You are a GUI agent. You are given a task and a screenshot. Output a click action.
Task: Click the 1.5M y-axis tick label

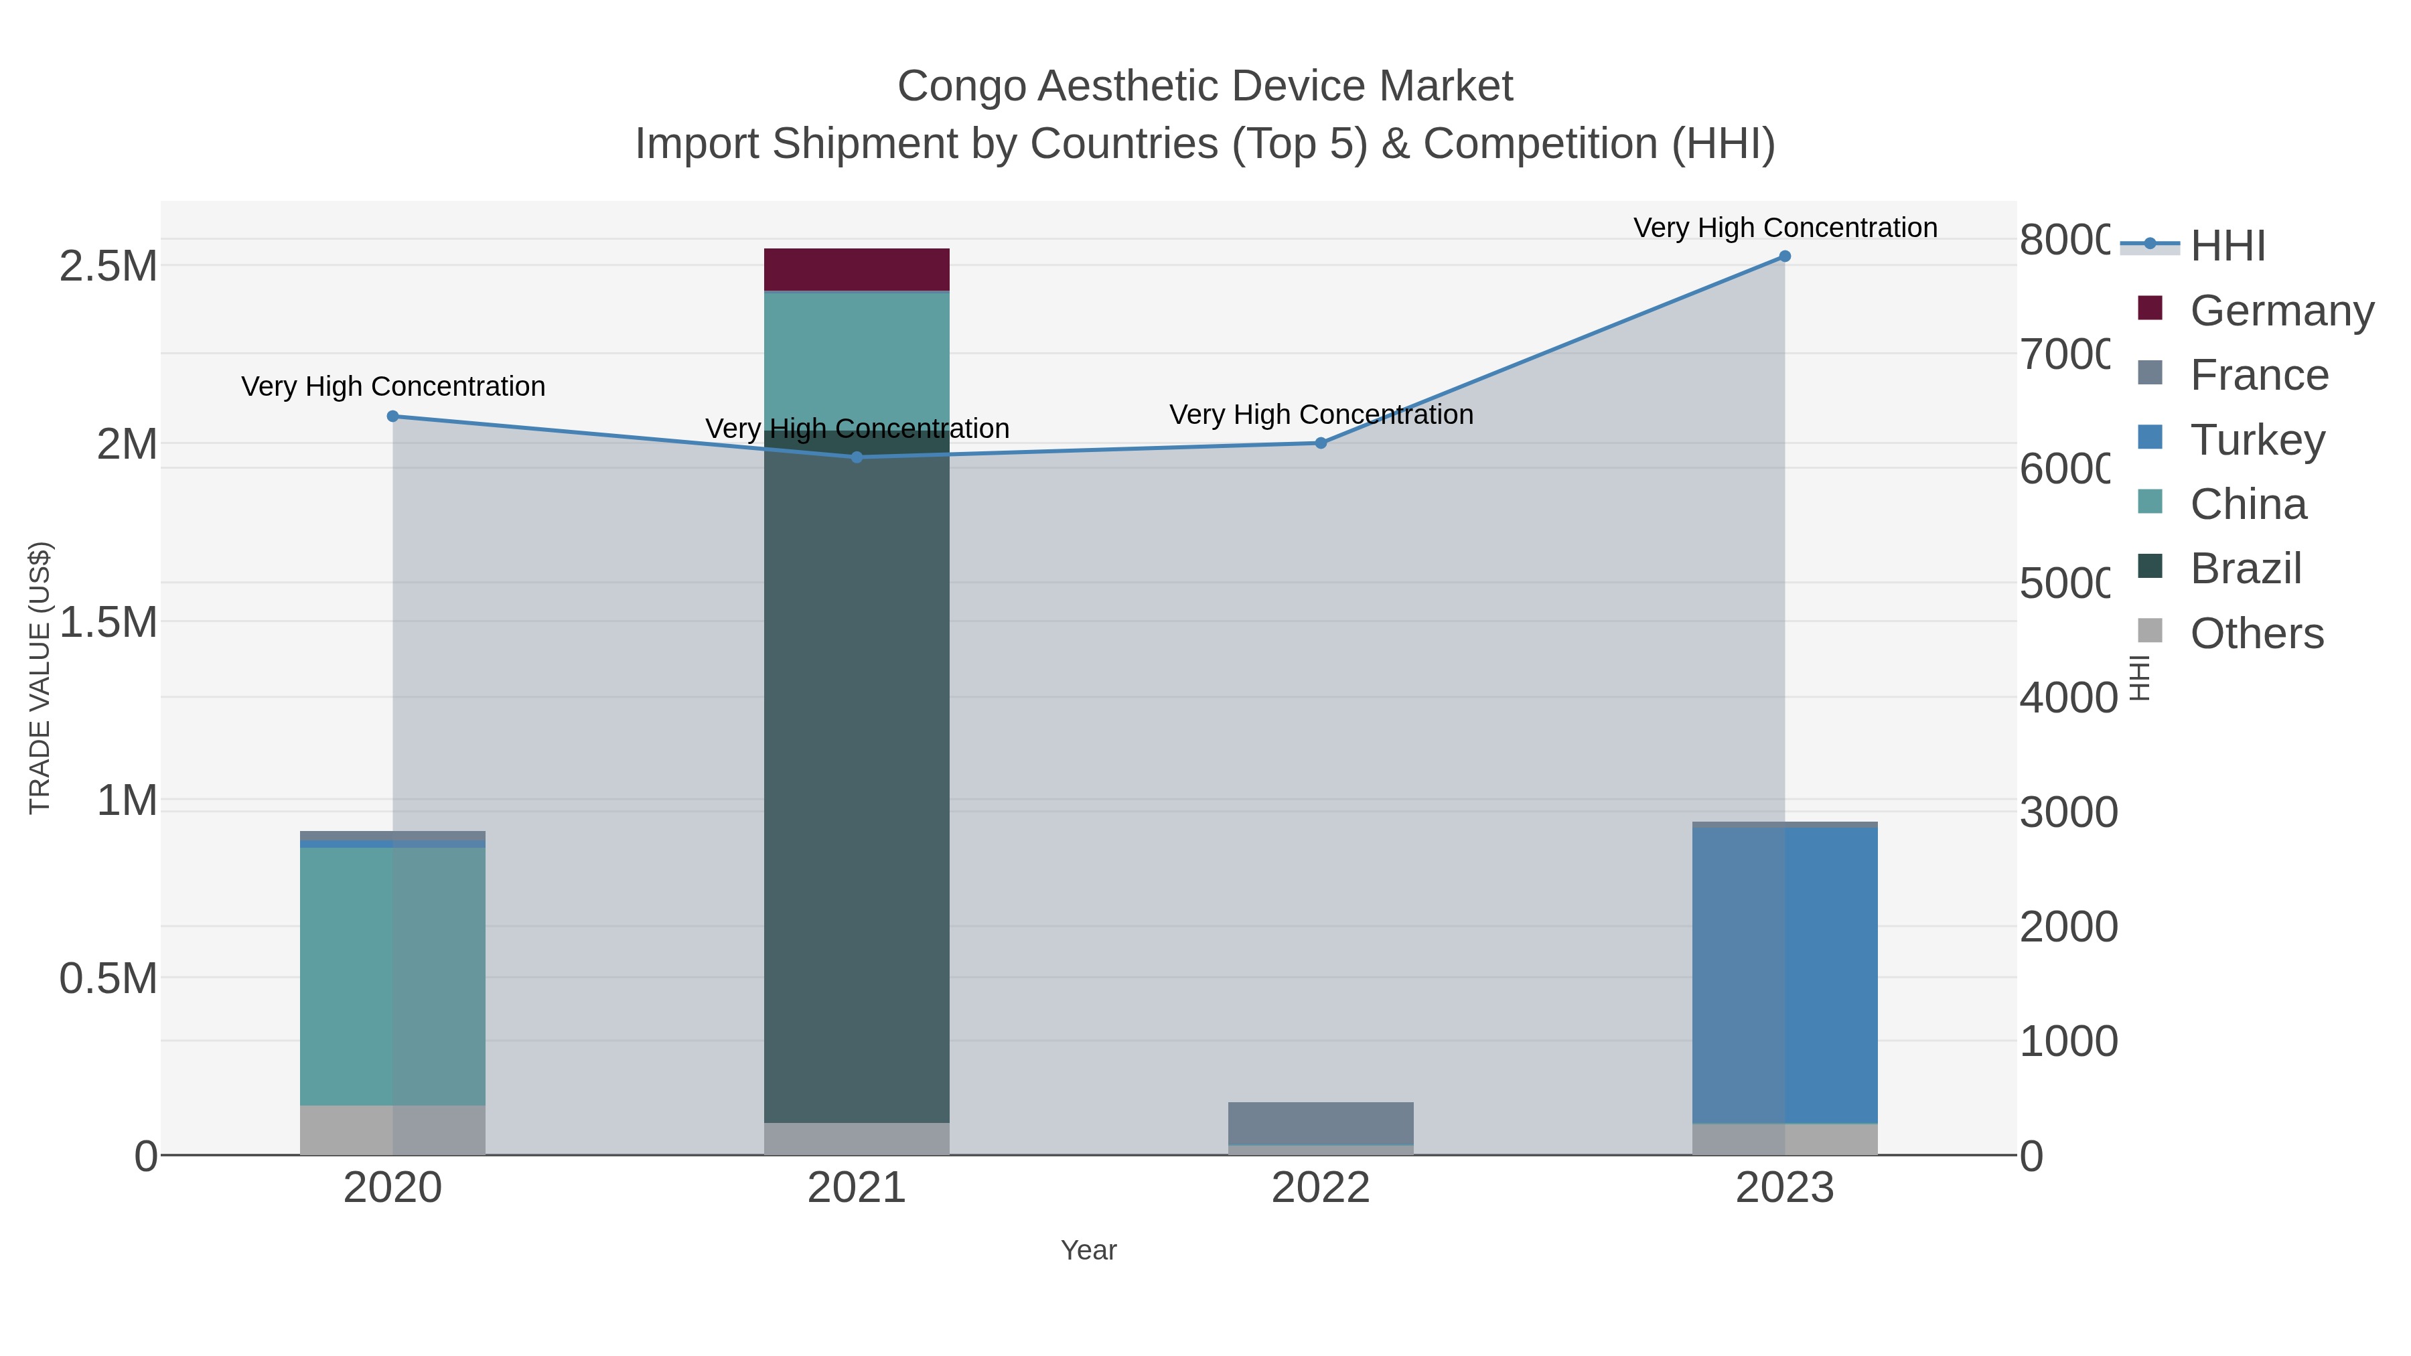108,622
